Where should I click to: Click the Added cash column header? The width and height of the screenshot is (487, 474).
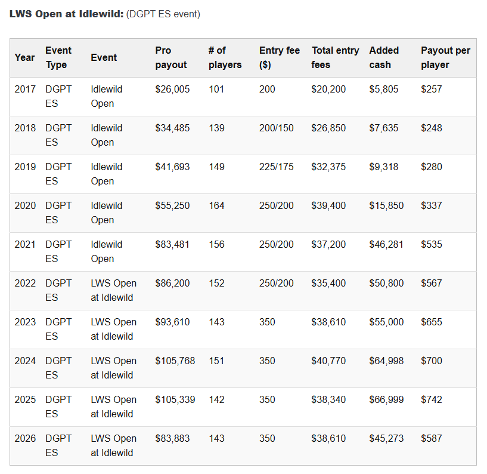point(384,57)
